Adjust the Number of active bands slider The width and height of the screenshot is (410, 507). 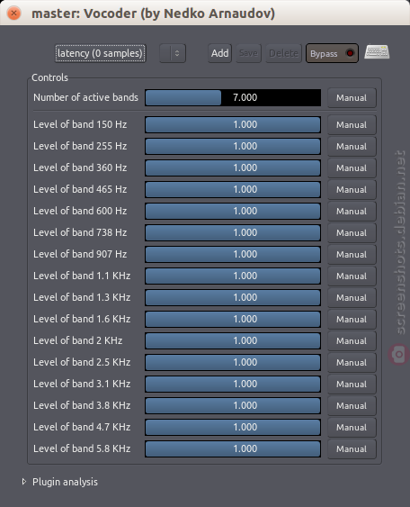(x=233, y=97)
